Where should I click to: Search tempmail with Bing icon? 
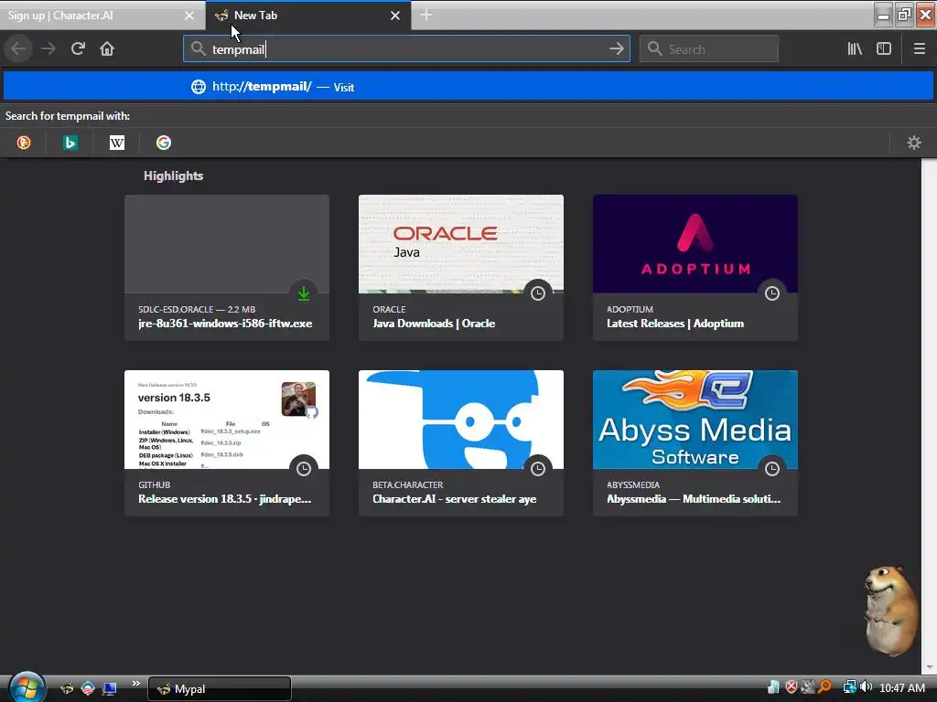pyautogui.click(x=70, y=143)
